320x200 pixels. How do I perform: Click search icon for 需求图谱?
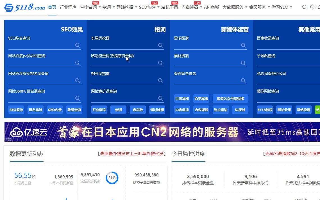243,45
